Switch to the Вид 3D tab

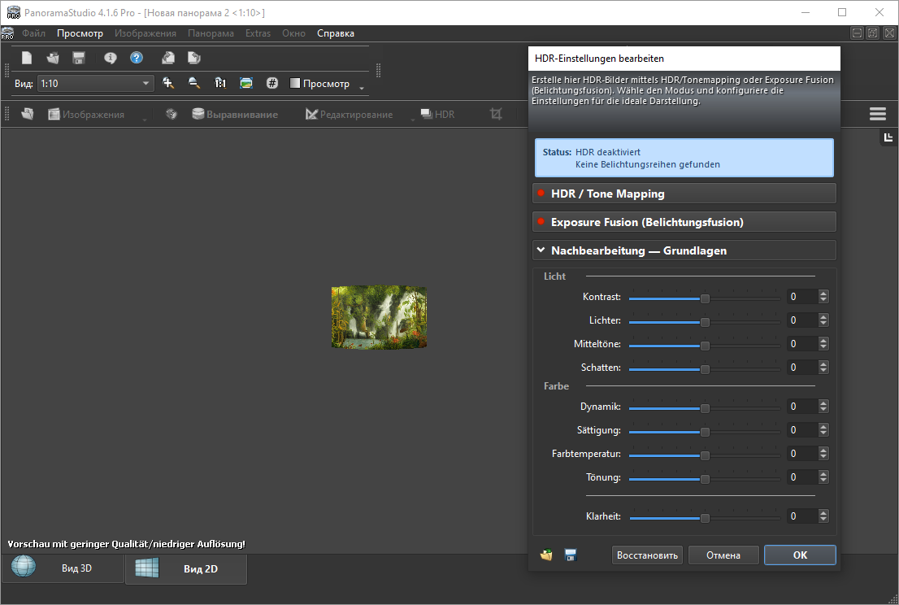click(63, 568)
